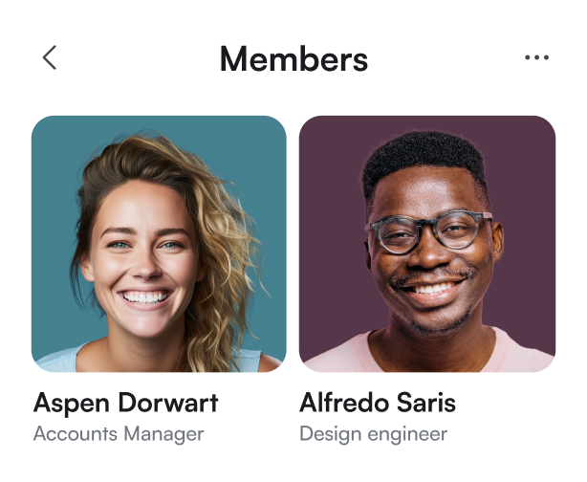Tap the Members page title
587x482 pixels.
coord(293,58)
